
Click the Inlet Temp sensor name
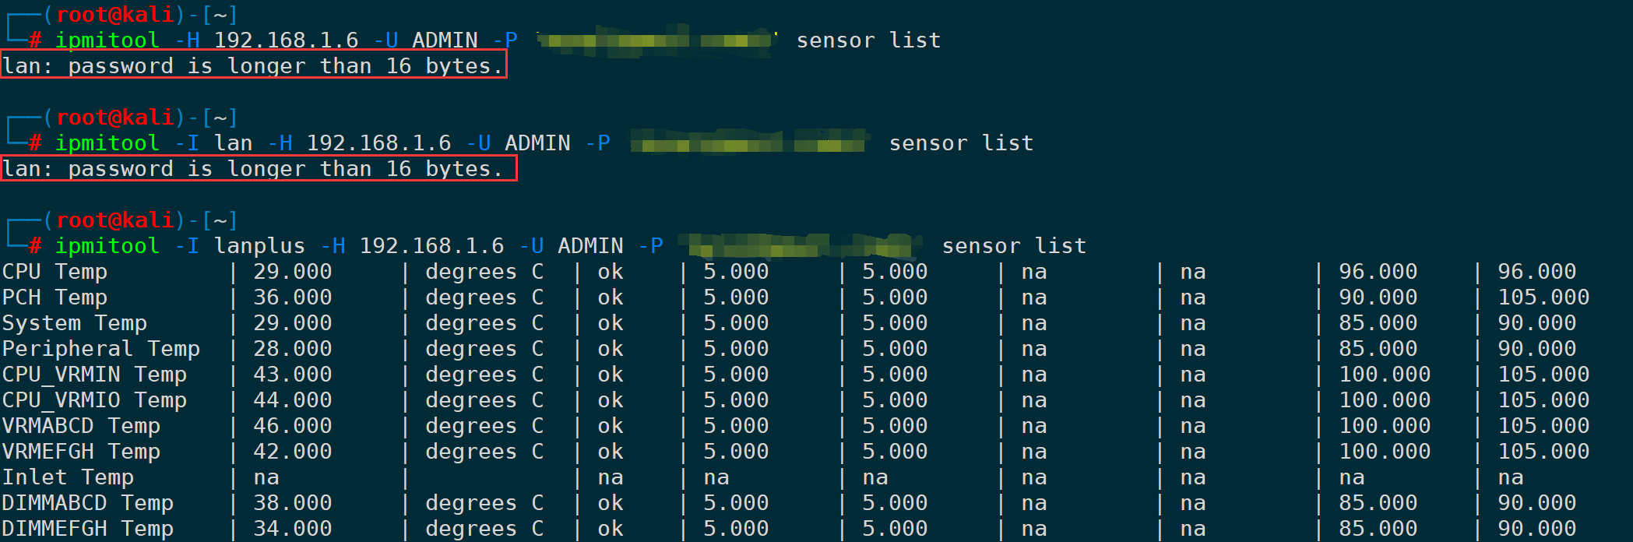point(68,477)
